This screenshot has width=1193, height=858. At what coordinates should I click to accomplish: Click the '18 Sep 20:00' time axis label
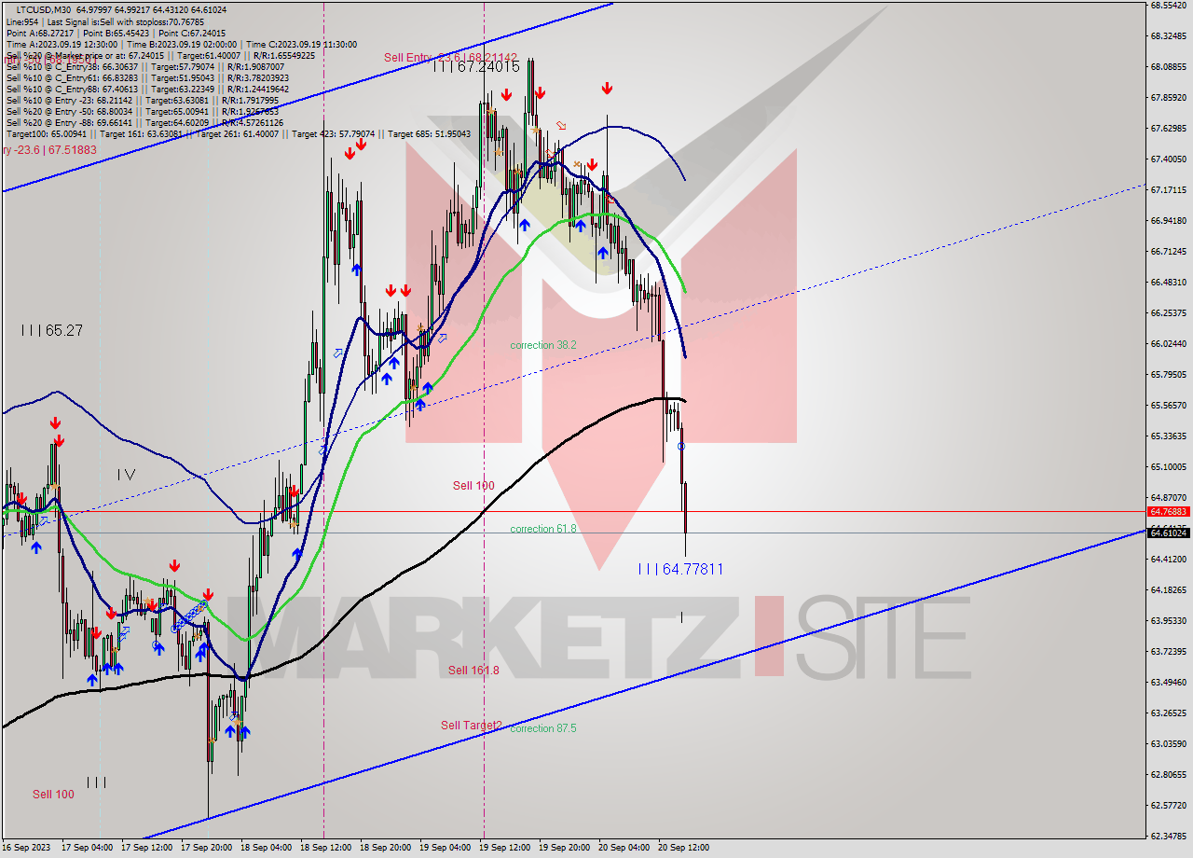click(x=386, y=848)
